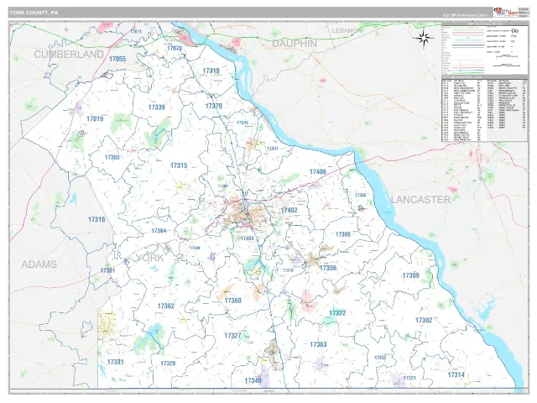The image size is (537, 403).
Task: Click ZIP code 17331 label
Action: tap(116, 362)
